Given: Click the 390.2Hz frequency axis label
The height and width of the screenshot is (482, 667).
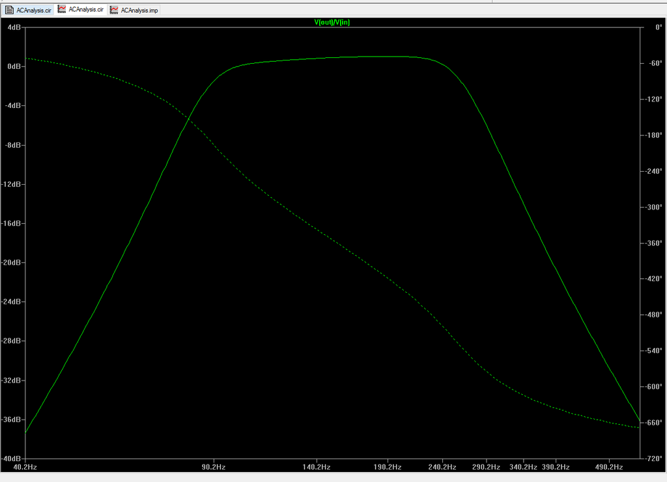Looking at the screenshot, I should (x=556, y=467).
